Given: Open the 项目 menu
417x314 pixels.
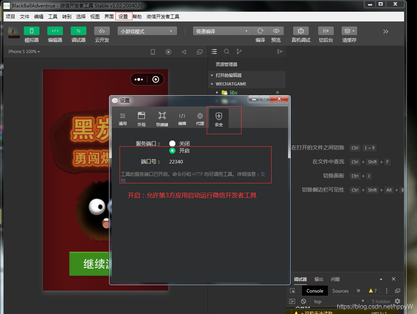Looking at the screenshot, I should tap(11, 16).
